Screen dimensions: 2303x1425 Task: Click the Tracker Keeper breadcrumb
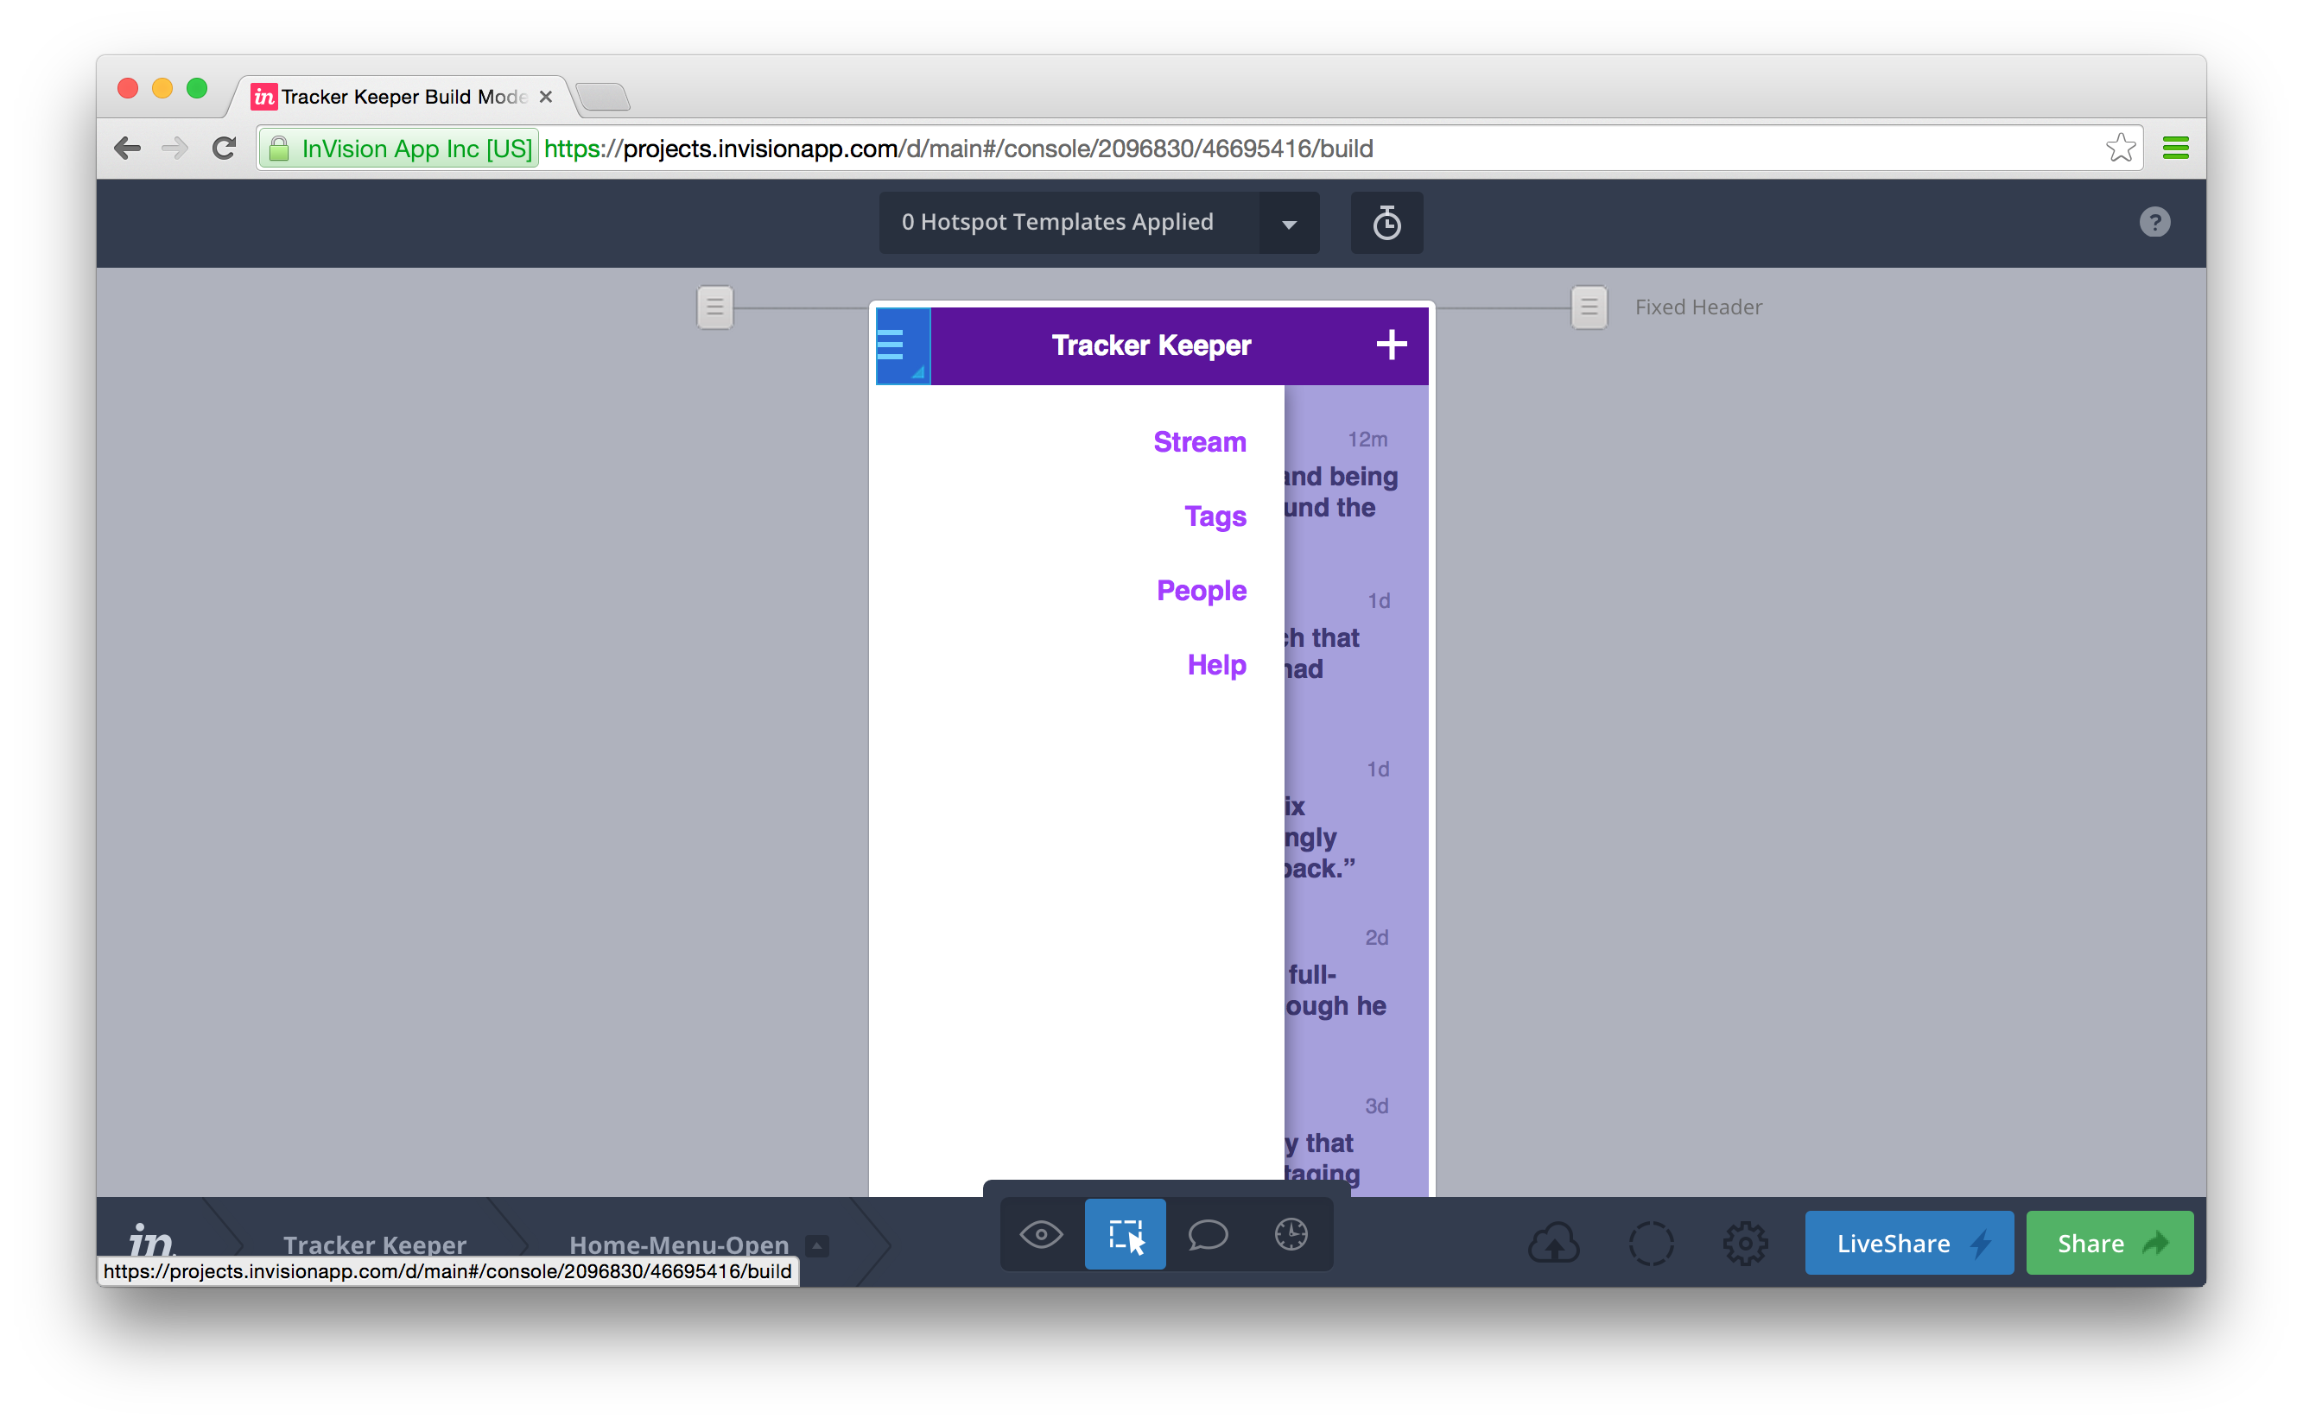374,1244
